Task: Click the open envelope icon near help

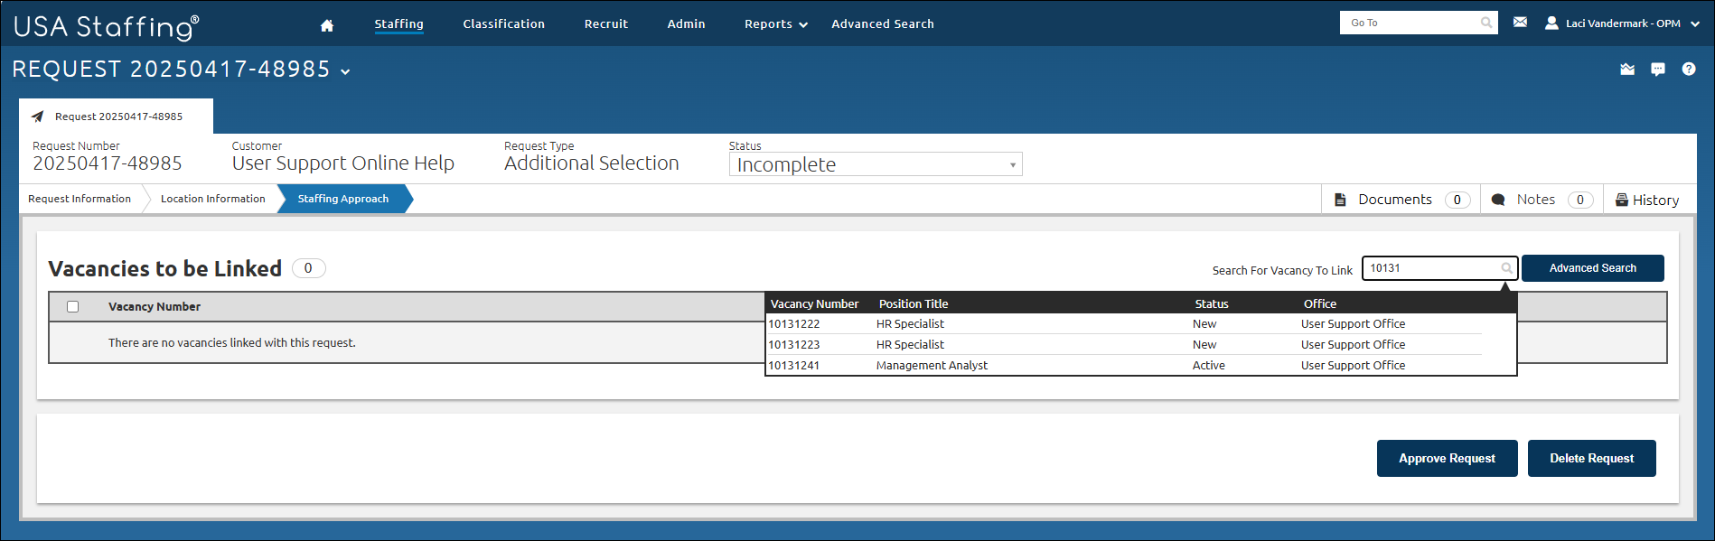Action: pos(1627,70)
